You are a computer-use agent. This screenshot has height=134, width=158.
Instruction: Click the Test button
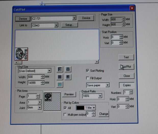pos(126,57)
